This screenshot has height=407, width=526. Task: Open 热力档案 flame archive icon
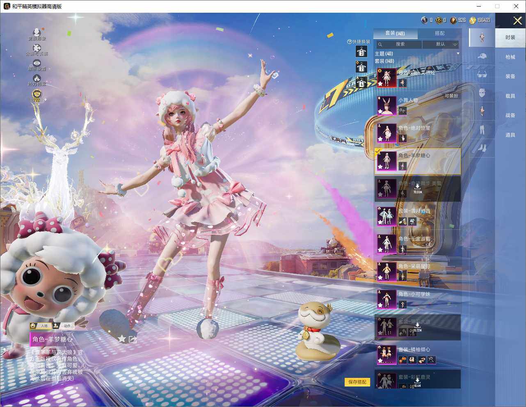(x=37, y=78)
